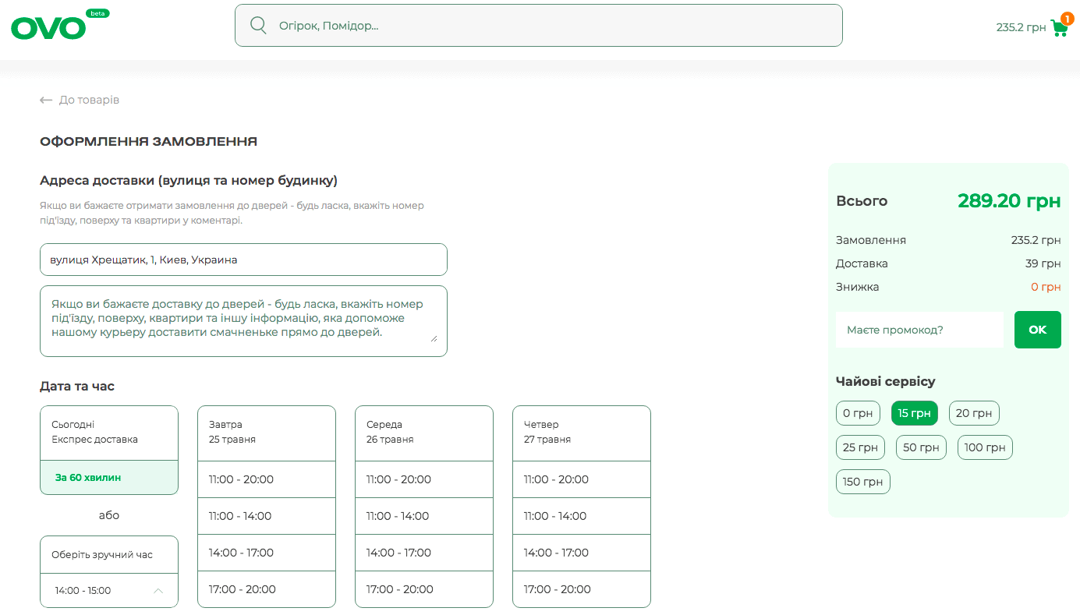The image size is (1080, 615).
Task: Focus the Маєте промокод field
Action: 919,330
